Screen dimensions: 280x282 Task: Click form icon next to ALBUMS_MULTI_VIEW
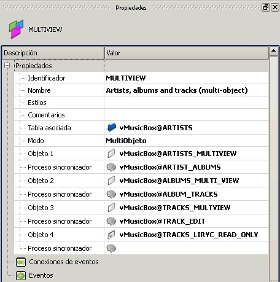(x=111, y=181)
